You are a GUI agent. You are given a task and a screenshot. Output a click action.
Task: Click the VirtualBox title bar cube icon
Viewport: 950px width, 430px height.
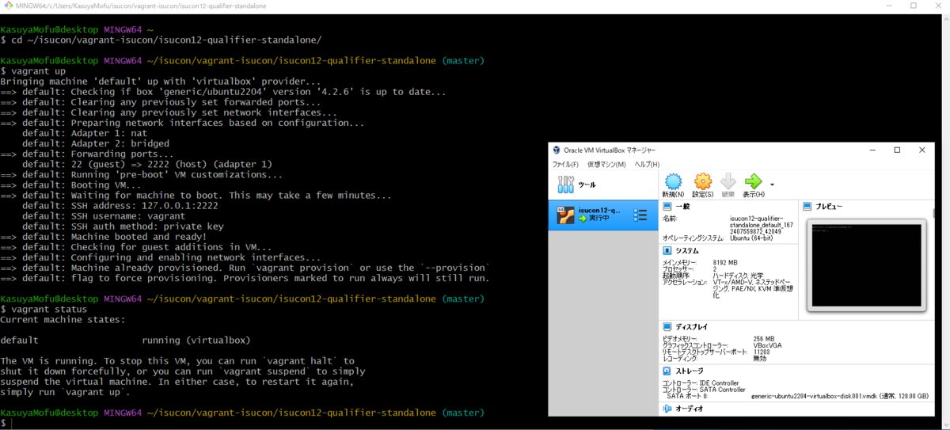pos(557,150)
